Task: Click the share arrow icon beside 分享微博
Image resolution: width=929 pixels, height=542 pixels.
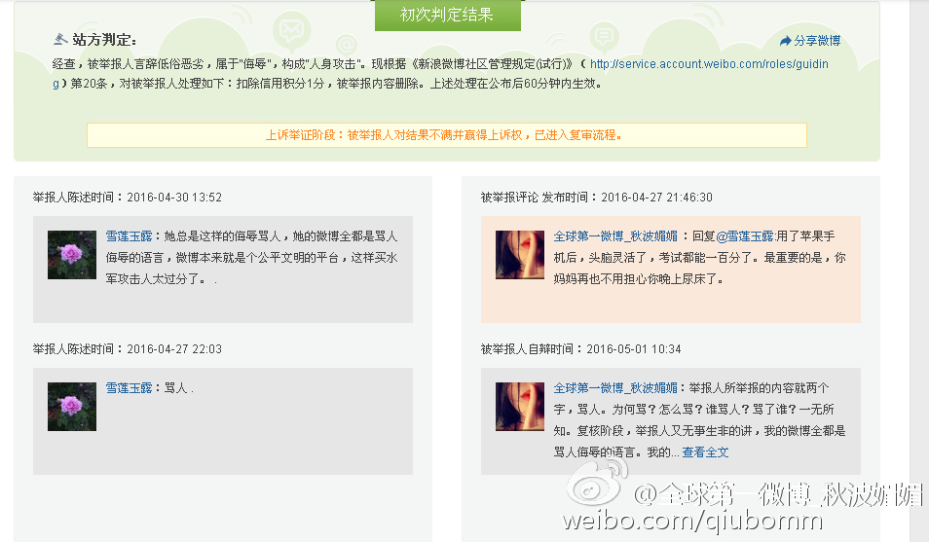Action: (x=786, y=40)
